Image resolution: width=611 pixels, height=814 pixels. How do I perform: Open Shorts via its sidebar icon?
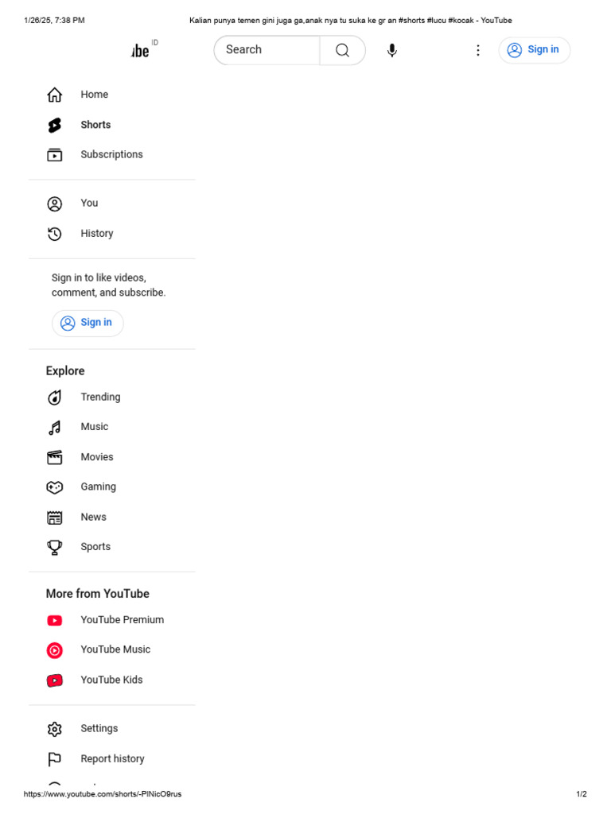tap(55, 125)
